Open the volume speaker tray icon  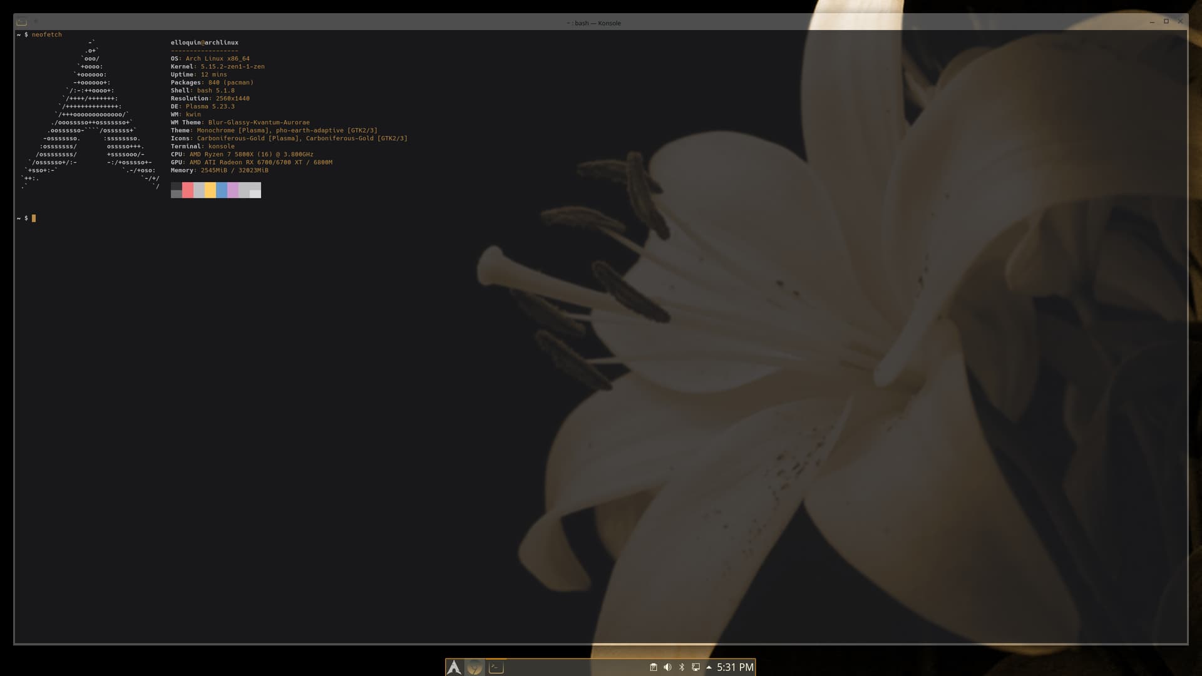click(x=667, y=667)
